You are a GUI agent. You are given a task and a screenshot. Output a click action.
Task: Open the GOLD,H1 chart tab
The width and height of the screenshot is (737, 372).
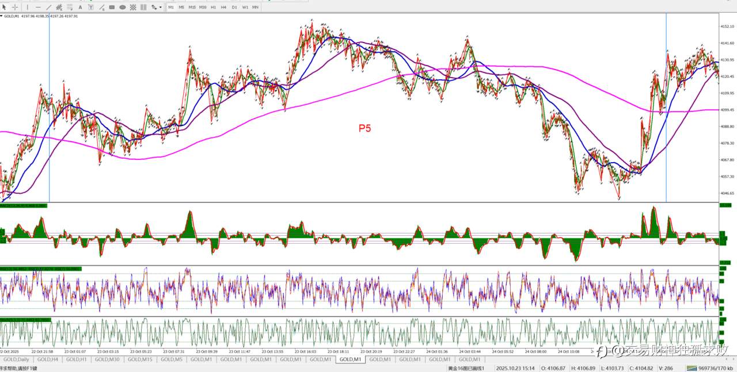point(77,359)
